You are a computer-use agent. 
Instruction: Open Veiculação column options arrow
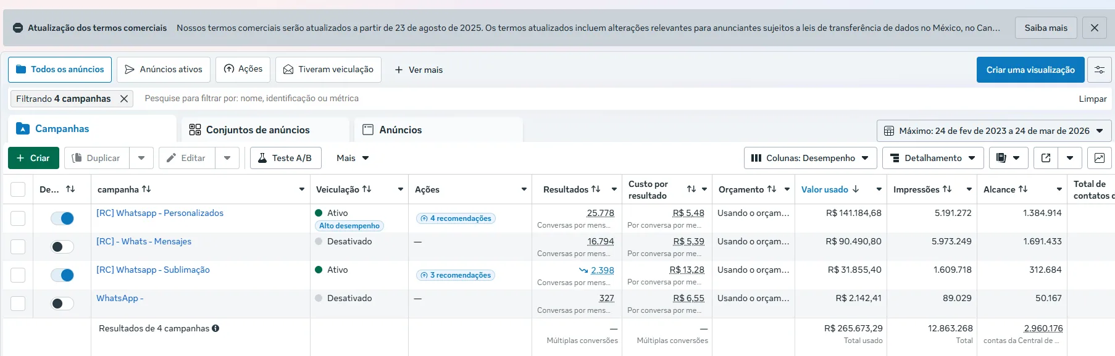(x=401, y=189)
